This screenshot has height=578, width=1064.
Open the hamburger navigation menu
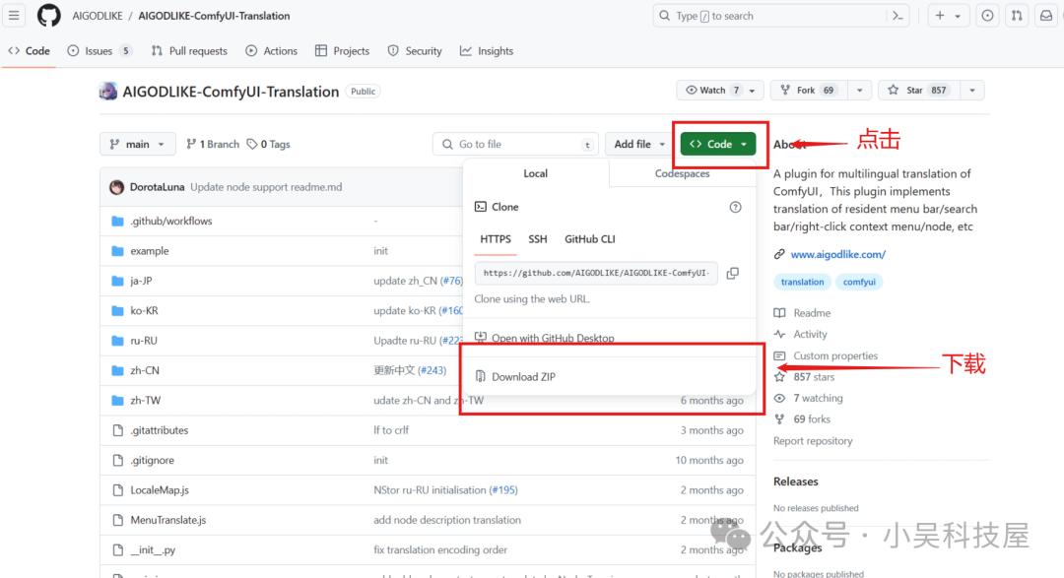[x=14, y=15]
